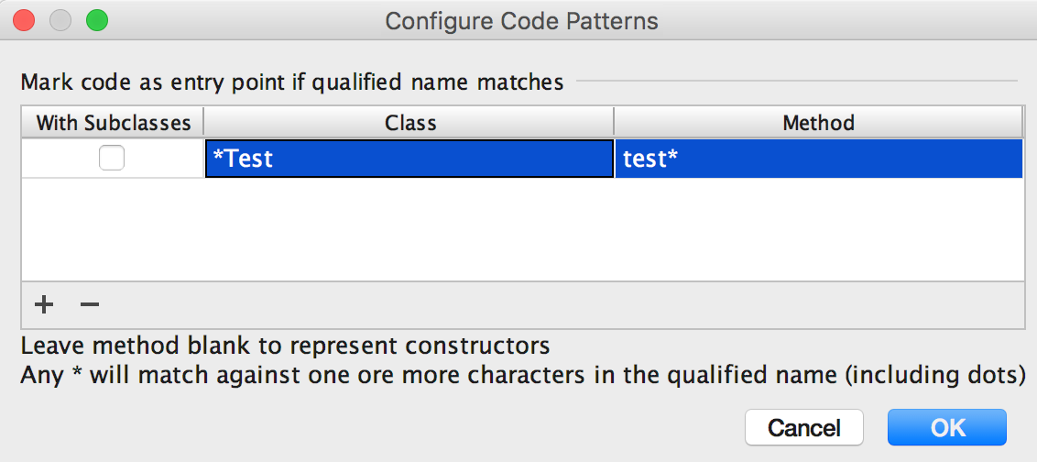Click divider between With Subclasses and Class headers

(x=203, y=123)
